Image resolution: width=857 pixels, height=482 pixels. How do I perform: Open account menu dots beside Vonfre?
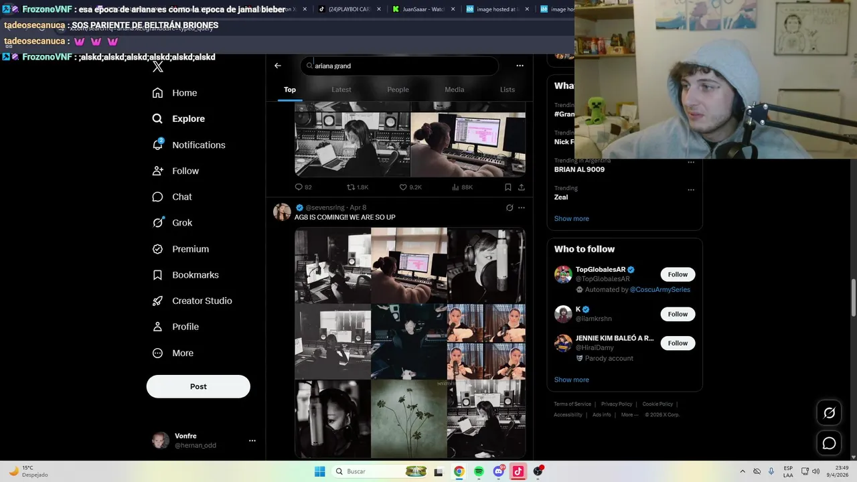(x=252, y=440)
